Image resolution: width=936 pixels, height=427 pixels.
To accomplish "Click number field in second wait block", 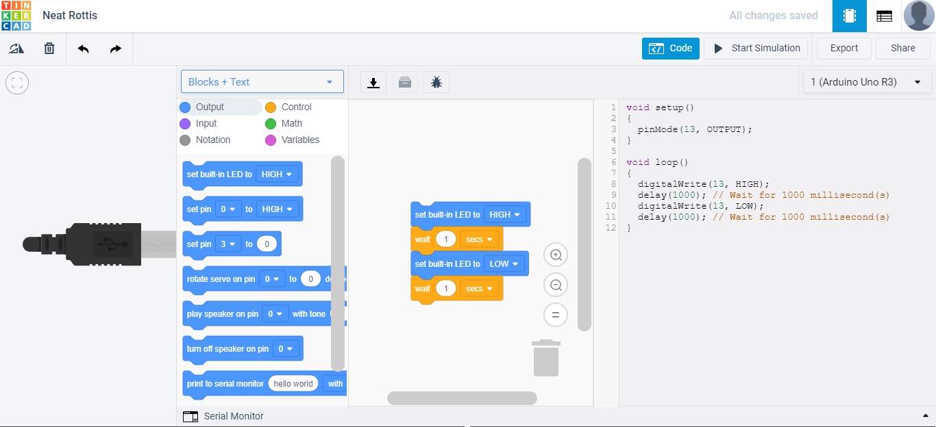I will pos(446,289).
